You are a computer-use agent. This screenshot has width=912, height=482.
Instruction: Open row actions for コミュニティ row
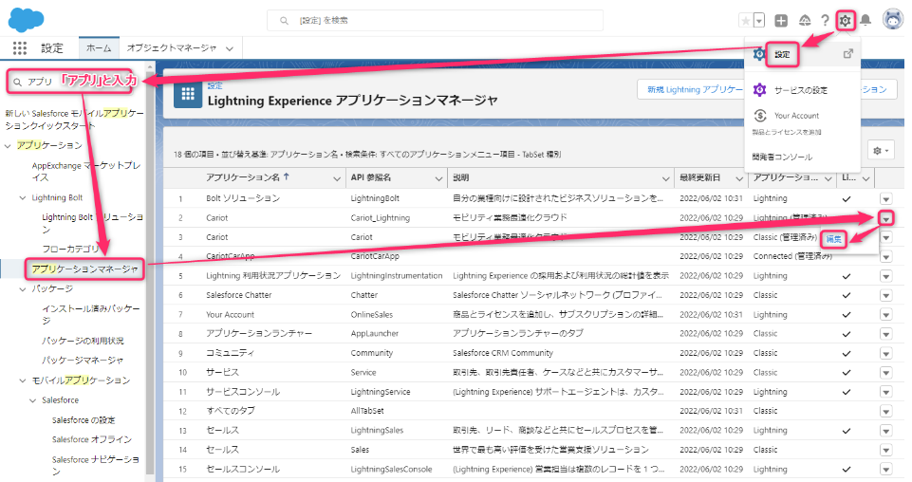coord(885,354)
